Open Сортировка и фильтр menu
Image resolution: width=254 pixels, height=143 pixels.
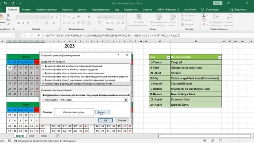tap(216, 20)
